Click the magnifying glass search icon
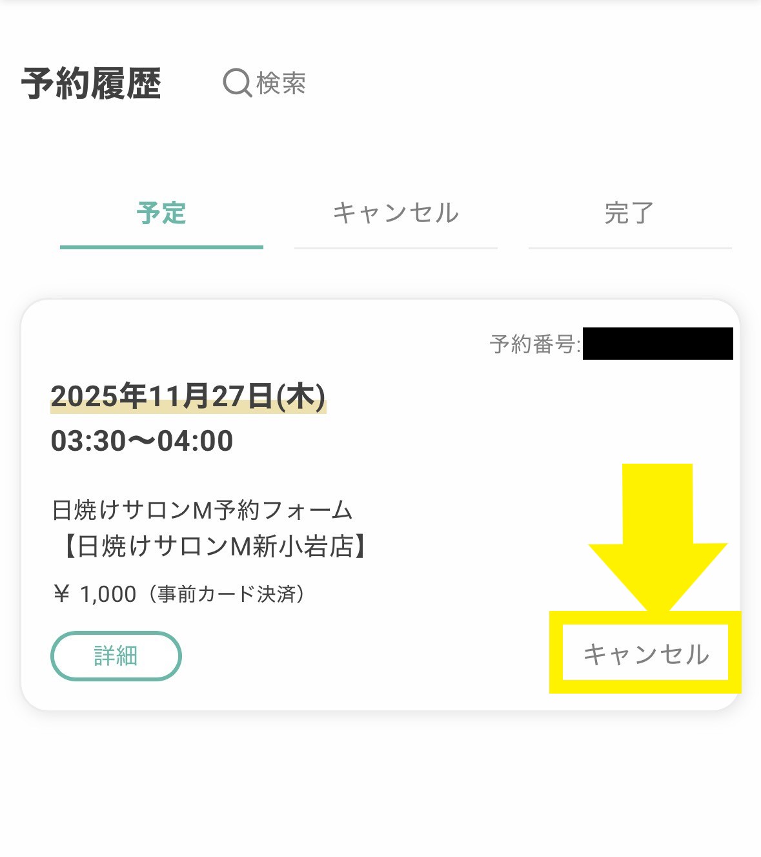Viewport: 761px width, 857px height. [x=237, y=83]
